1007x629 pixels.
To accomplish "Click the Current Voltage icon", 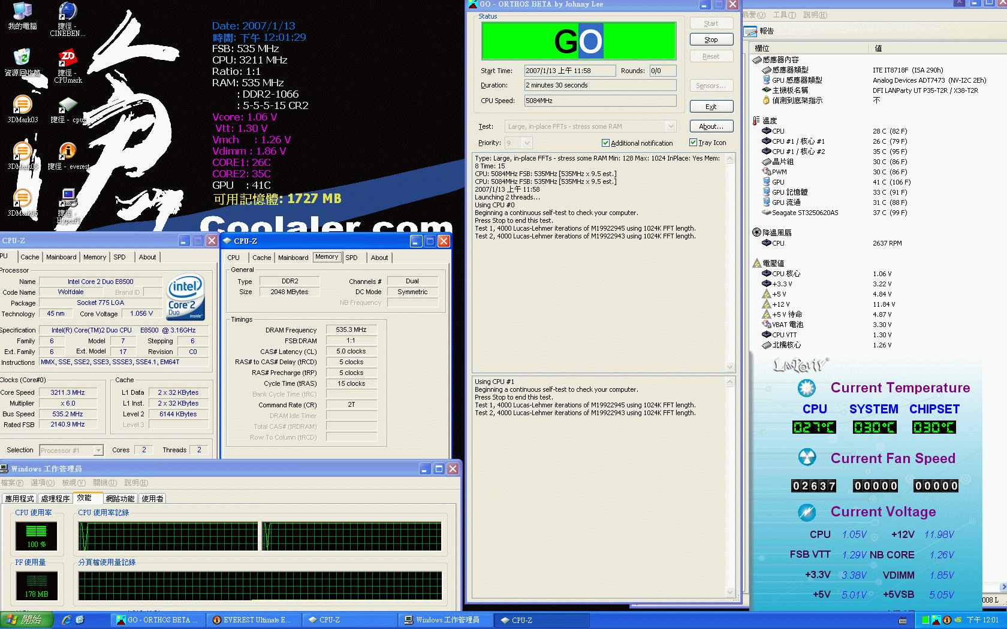I will point(807,512).
